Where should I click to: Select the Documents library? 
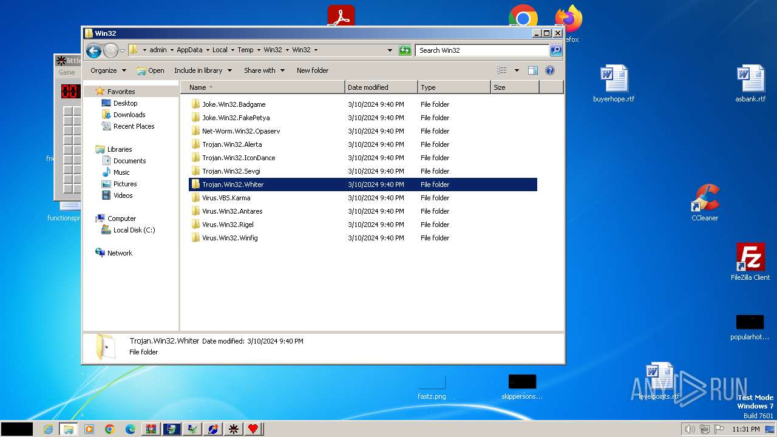pyautogui.click(x=129, y=161)
